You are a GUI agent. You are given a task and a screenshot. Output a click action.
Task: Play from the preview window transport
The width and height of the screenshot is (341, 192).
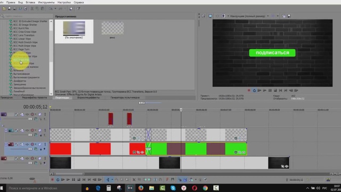265,90
